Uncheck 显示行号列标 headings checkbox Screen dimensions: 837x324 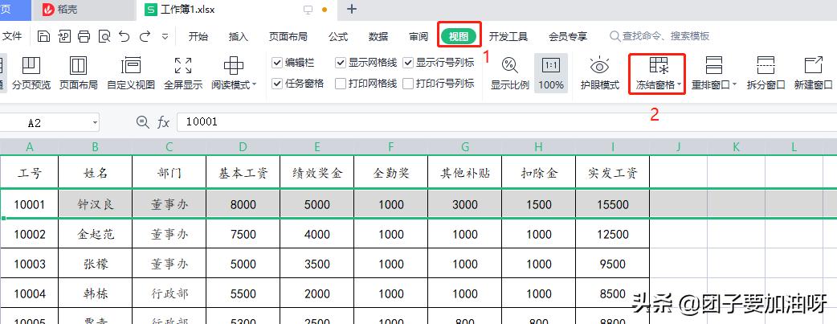click(408, 63)
